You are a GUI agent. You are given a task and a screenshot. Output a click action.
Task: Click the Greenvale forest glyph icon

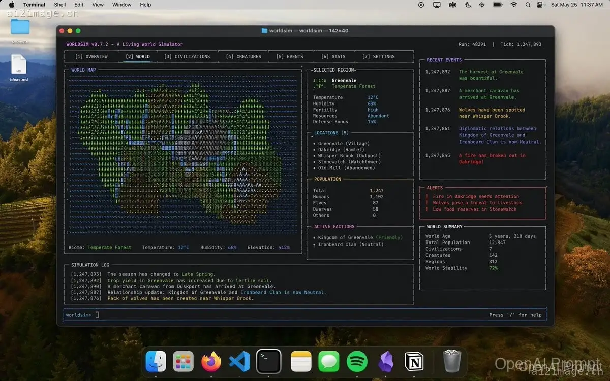(x=319, y=83)
